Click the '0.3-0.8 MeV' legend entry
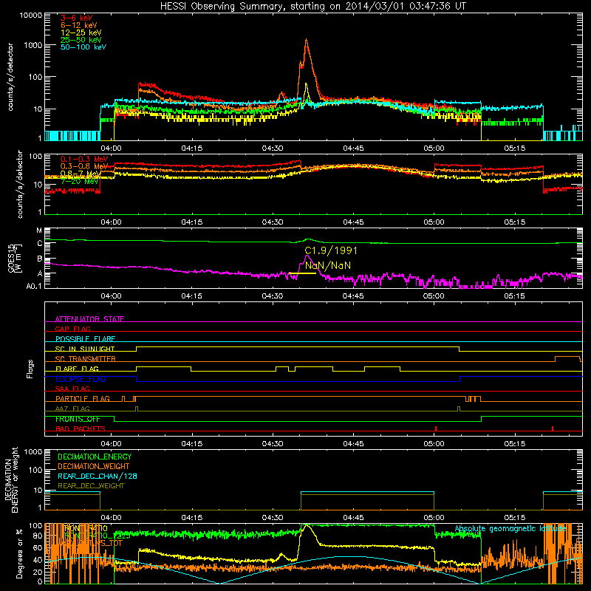 tap(84, 166)
